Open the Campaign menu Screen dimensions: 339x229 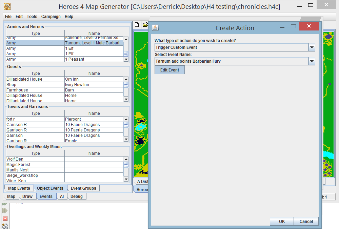pyautogui.click(x=51, y=16)
